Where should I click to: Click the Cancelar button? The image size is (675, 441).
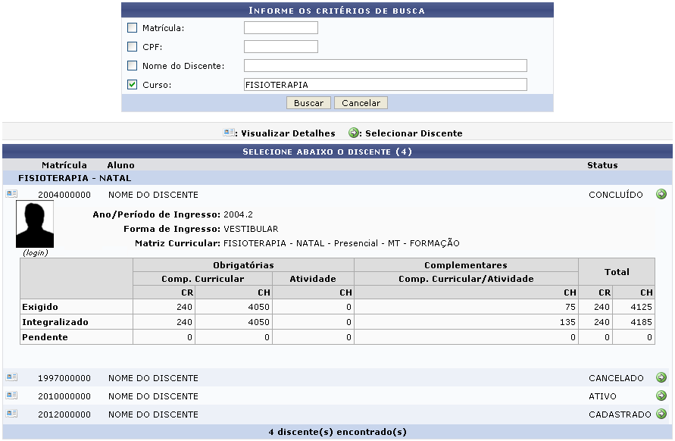click(361, 103)
